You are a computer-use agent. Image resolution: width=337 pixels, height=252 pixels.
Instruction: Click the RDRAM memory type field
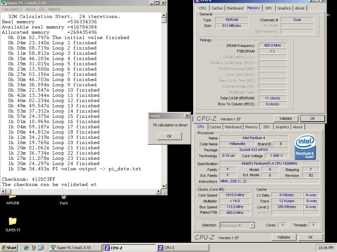click(232, 20)
